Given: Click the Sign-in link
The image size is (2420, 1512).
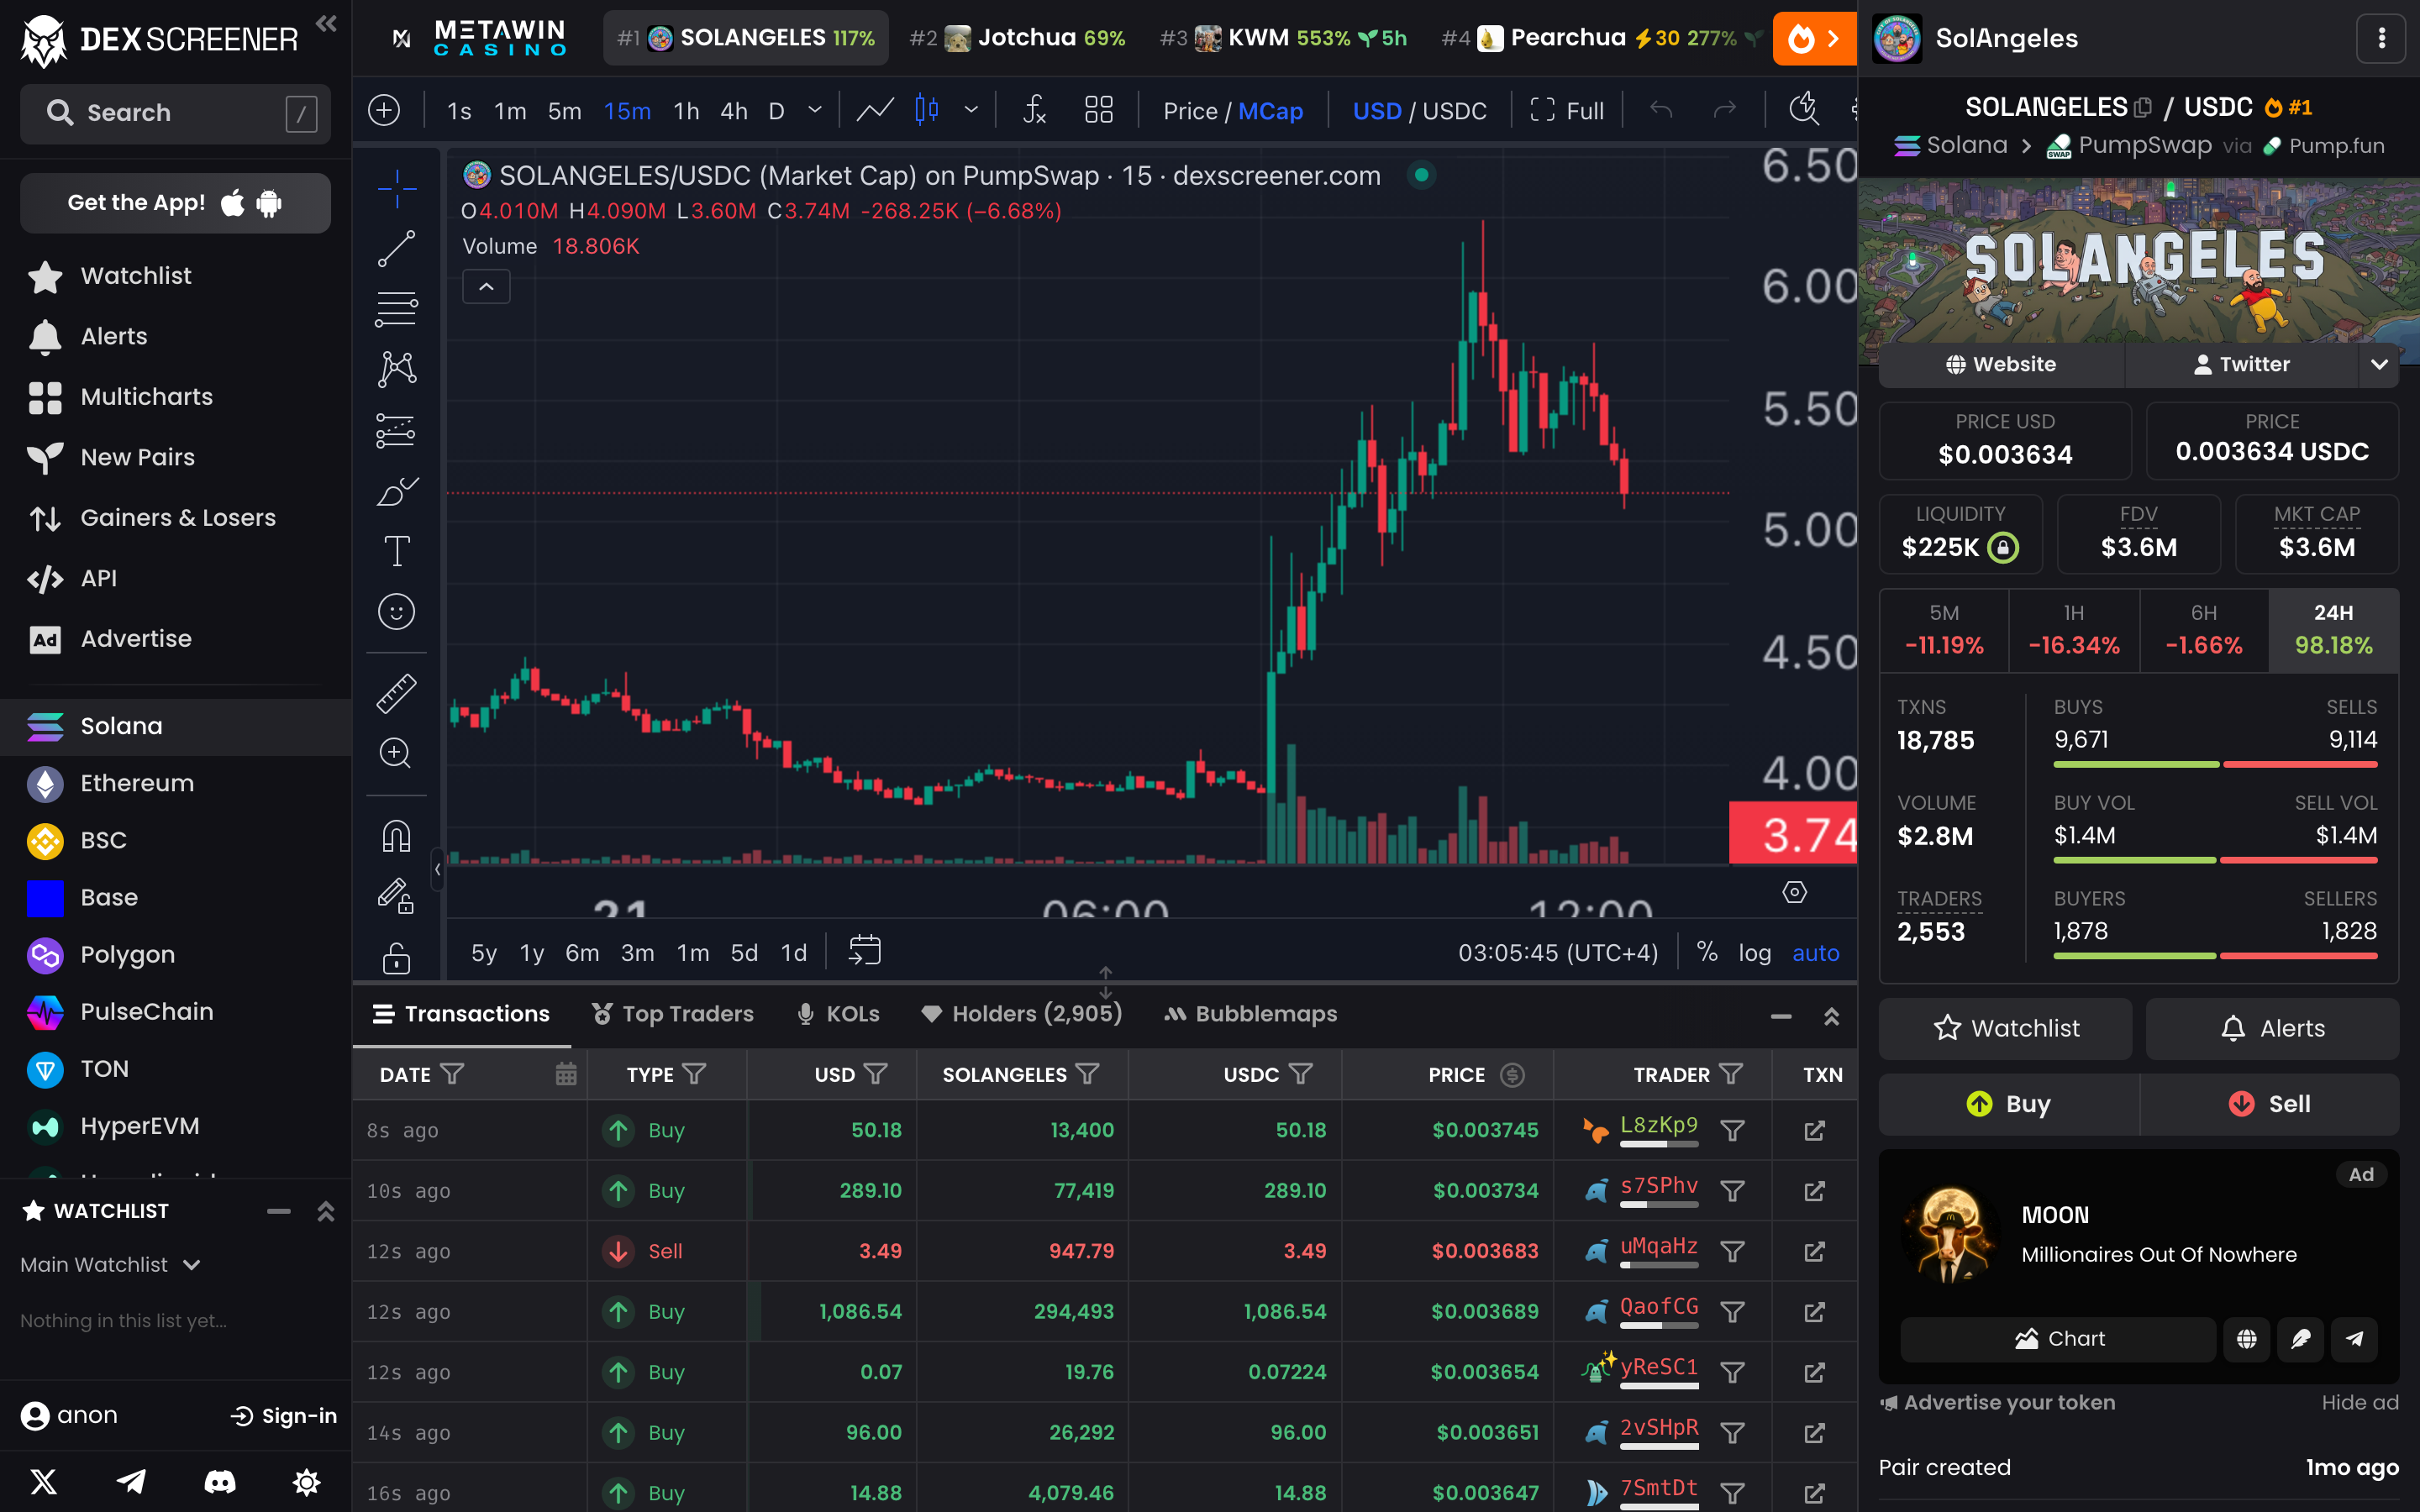Looking at the screenshot, I should point(284,1416).
